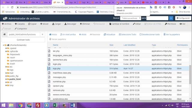Sort by Last Modified column
The height and width of the screenshot is (108, 192).
point(129,45)
